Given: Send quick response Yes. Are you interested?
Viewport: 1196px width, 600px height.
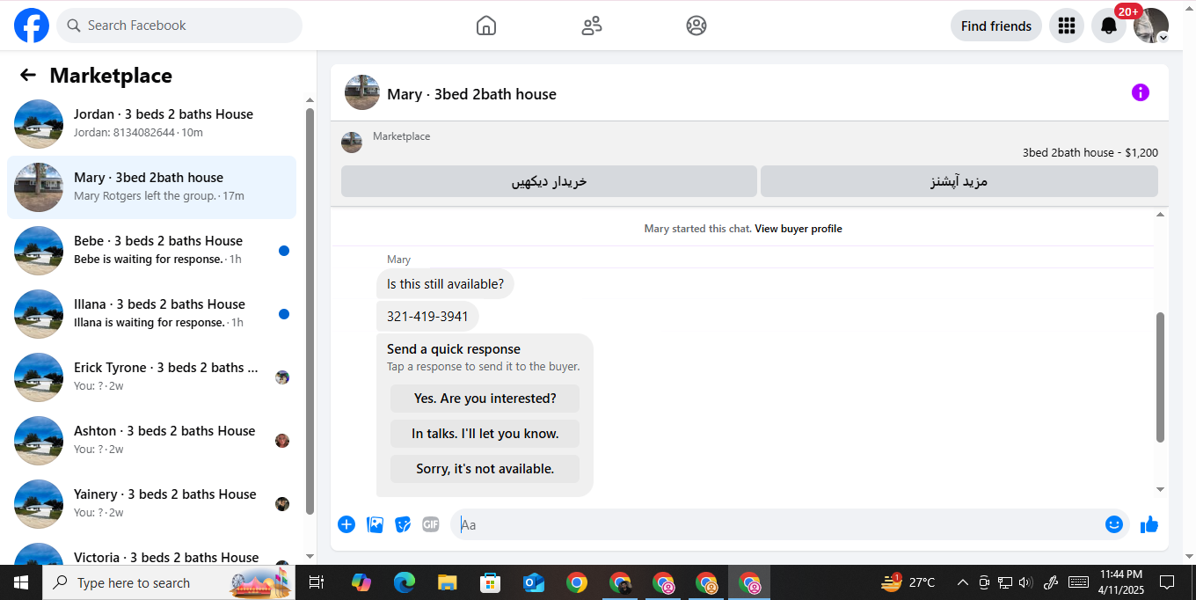Looking at the screenshot, I should (x=485, y=399).
